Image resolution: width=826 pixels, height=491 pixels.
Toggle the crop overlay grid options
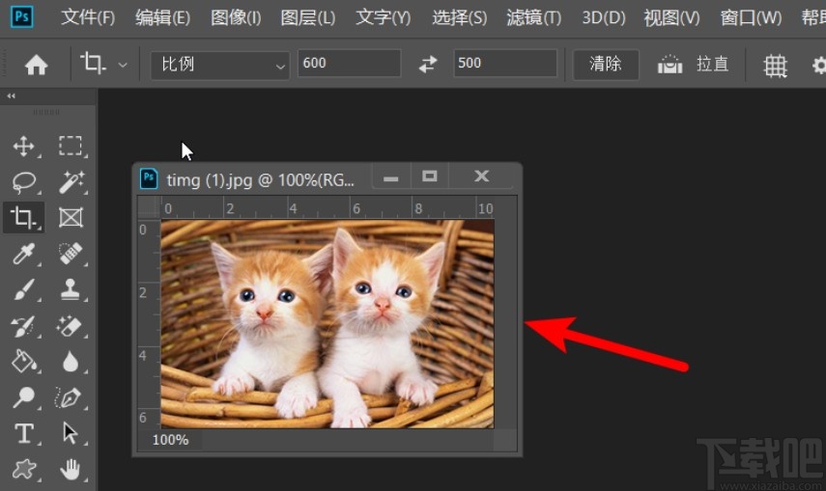point(775,65)
